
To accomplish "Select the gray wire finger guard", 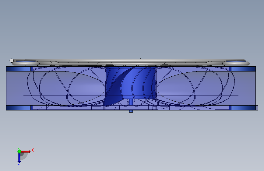I will tap(130, 62).
